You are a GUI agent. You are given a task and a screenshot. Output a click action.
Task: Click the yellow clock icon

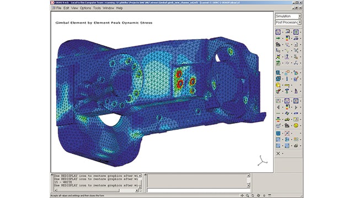(278, 85)
